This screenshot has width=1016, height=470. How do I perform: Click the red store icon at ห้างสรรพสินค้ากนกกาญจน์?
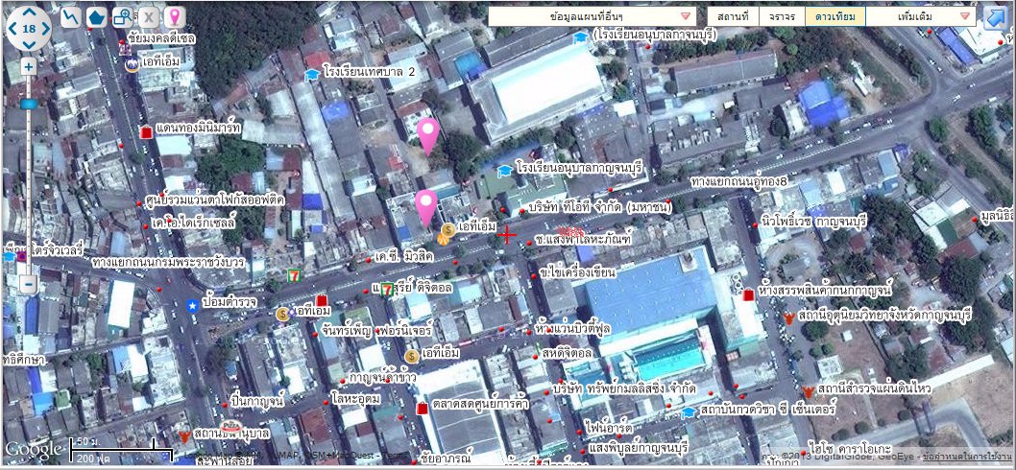749,294
